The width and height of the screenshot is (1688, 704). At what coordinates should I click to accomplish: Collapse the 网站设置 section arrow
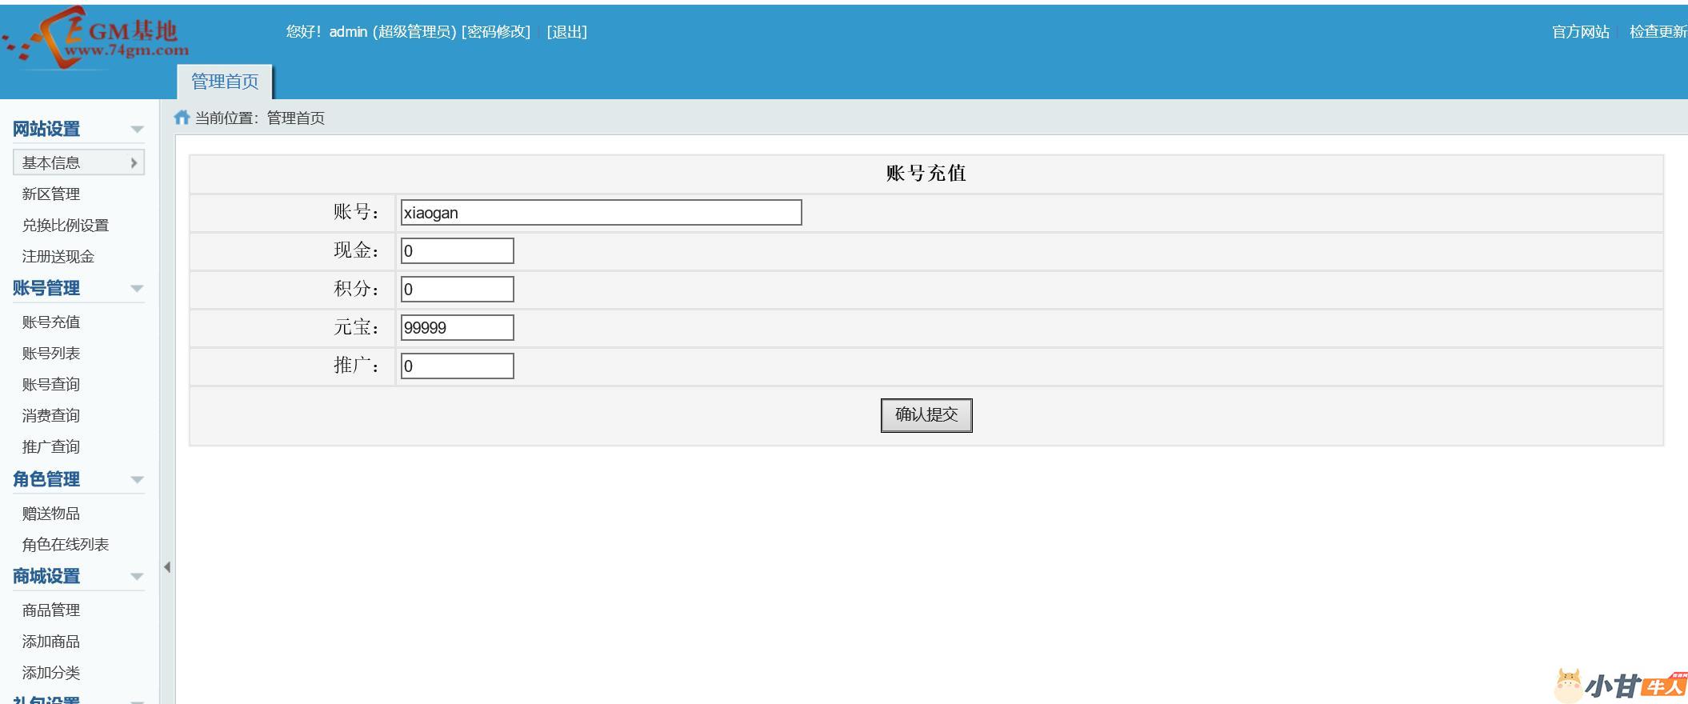pos(137,130)
